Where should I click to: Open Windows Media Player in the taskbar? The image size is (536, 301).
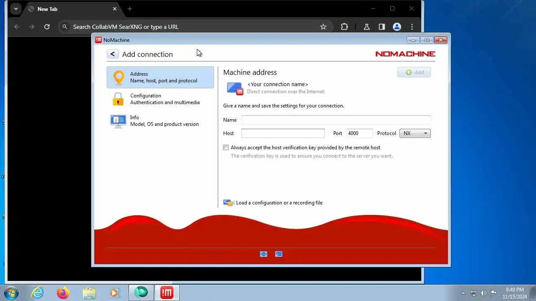pyautogui.click(x=114, y=293)
